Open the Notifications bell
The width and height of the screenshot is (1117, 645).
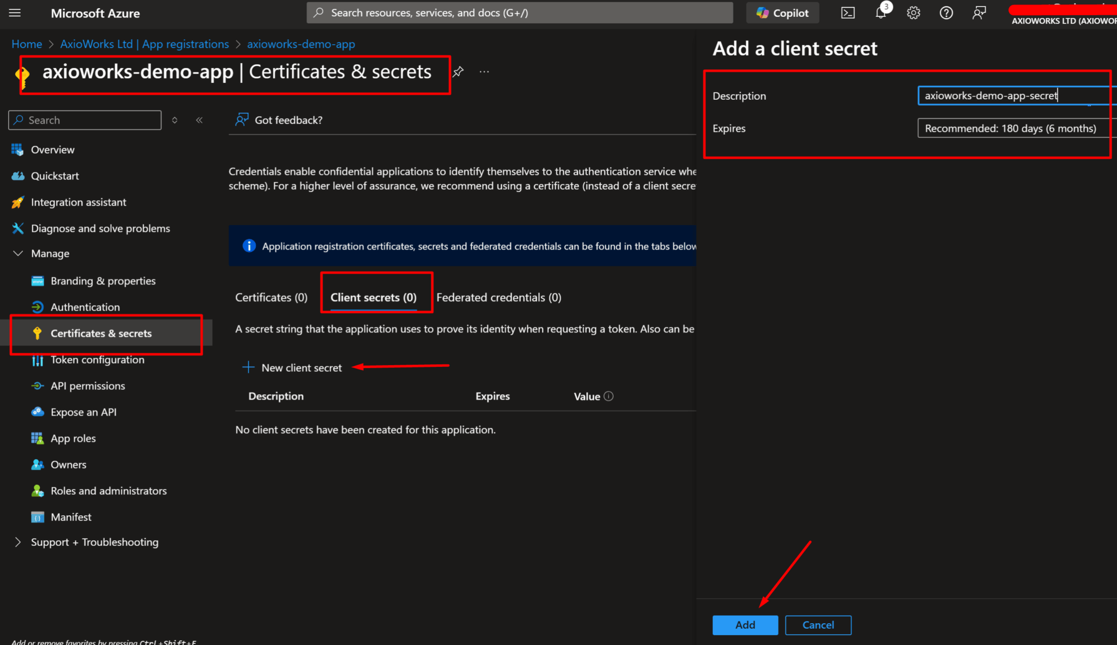[880, 12]
